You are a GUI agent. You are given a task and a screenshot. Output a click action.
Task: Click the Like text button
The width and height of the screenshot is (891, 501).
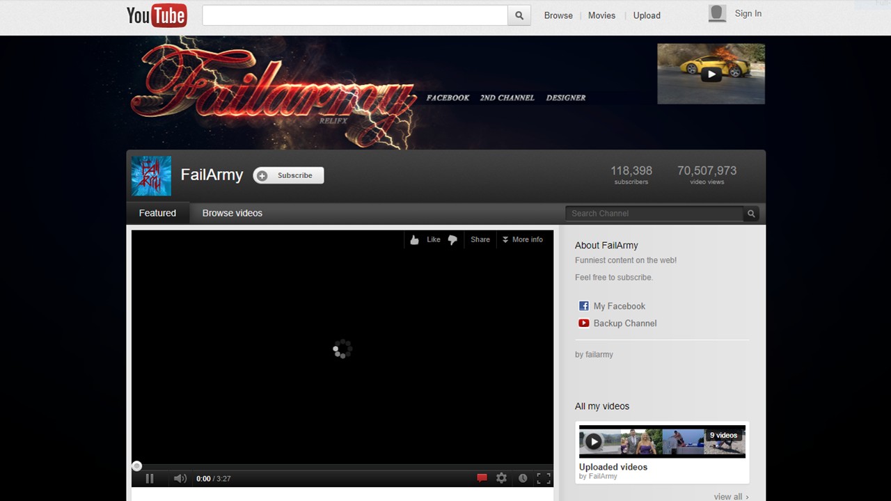(434, 239)
